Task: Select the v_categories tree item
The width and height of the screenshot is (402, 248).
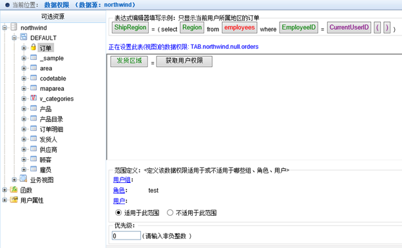Action: point(57,99)
